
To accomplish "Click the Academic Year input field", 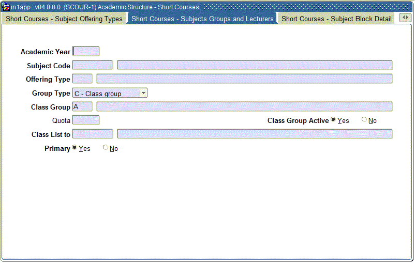I will [86, 51].
